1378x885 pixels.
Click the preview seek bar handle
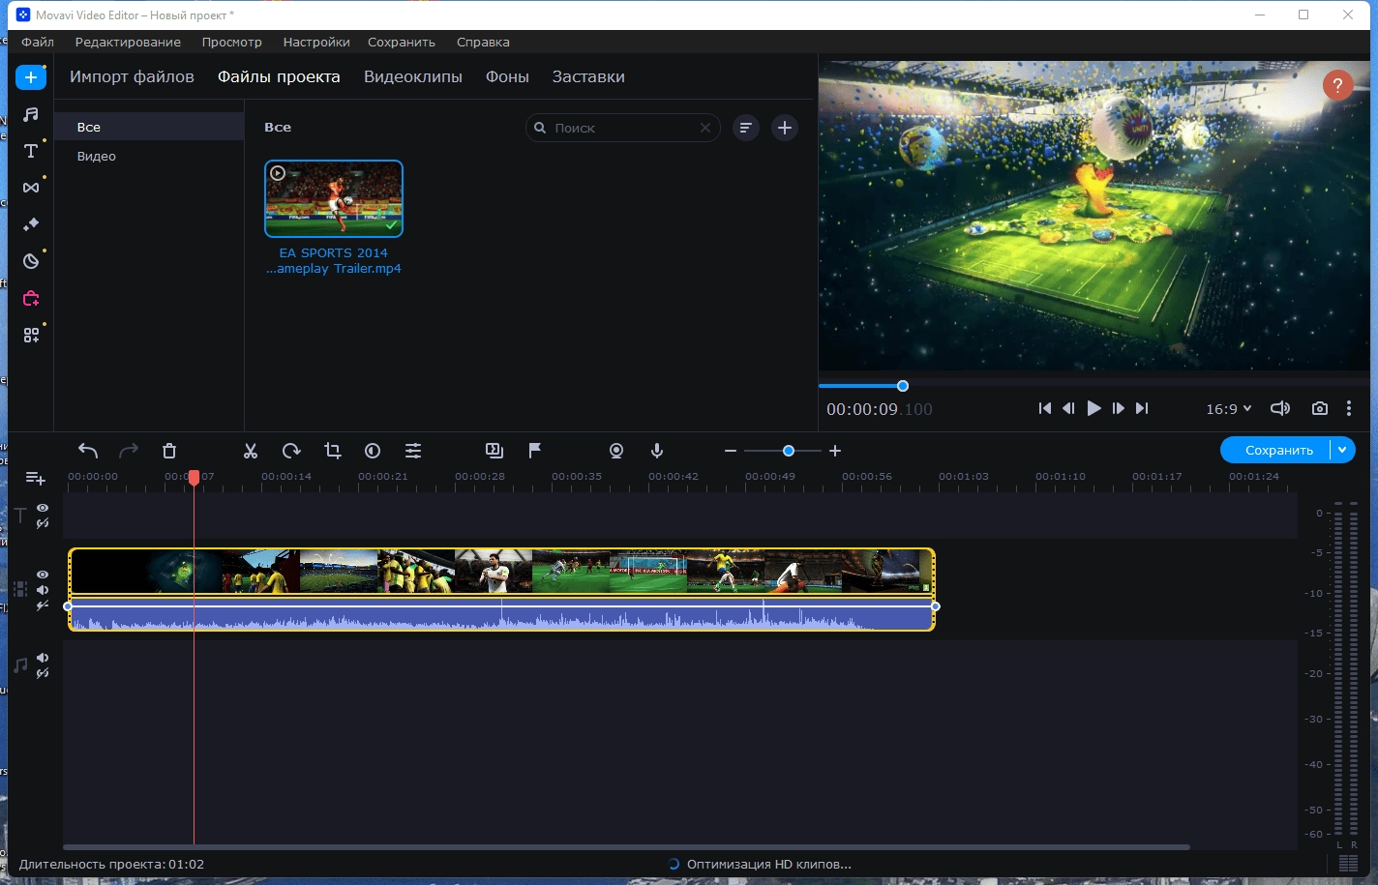pos(903,386)
